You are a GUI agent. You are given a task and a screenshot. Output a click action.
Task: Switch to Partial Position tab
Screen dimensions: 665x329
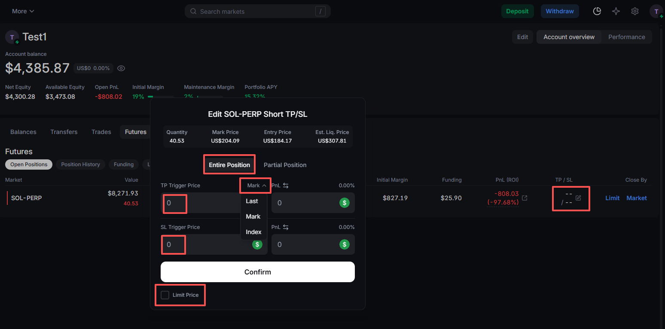[x=285, y=165]
